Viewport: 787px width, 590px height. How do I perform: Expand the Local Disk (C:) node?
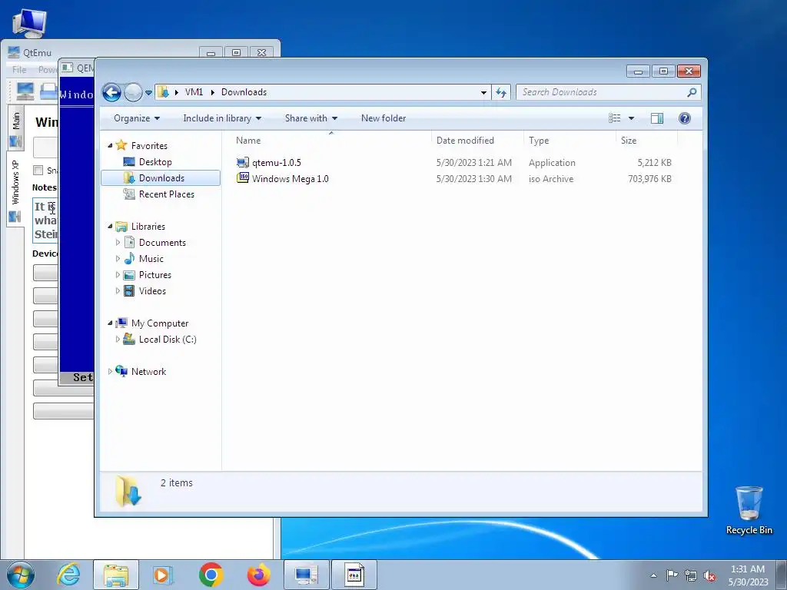point(118,339)
